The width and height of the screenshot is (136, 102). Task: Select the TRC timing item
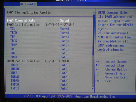13,49
